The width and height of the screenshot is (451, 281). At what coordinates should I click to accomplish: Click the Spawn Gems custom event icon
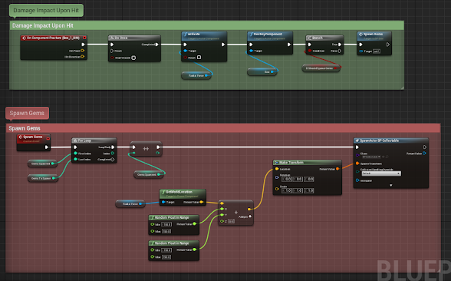(x=21, y=137)
